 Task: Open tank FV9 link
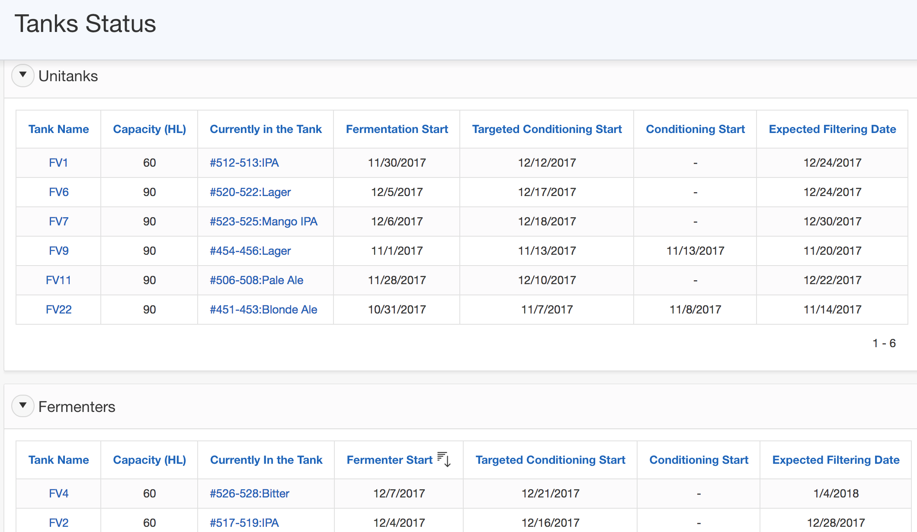[x=58, y=251]
